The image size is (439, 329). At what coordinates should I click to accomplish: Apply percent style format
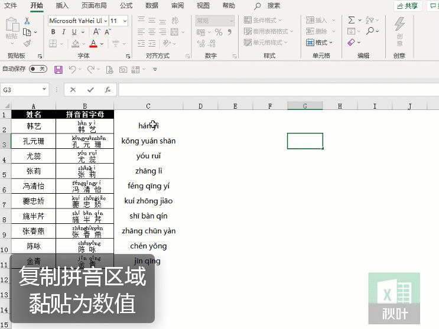point(219,32)
